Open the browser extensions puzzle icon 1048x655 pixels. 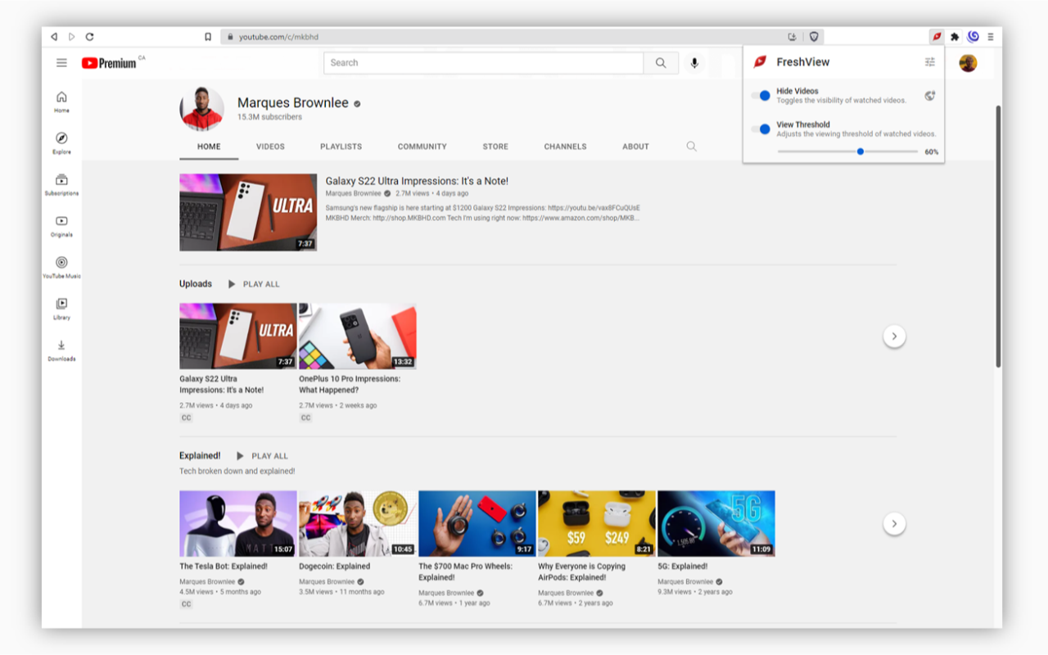[955, 37]
